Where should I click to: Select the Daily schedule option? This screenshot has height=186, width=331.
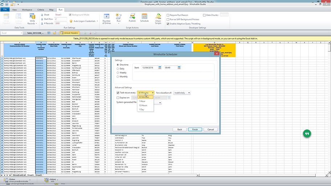pyautogui.click(x=118, y=69)
